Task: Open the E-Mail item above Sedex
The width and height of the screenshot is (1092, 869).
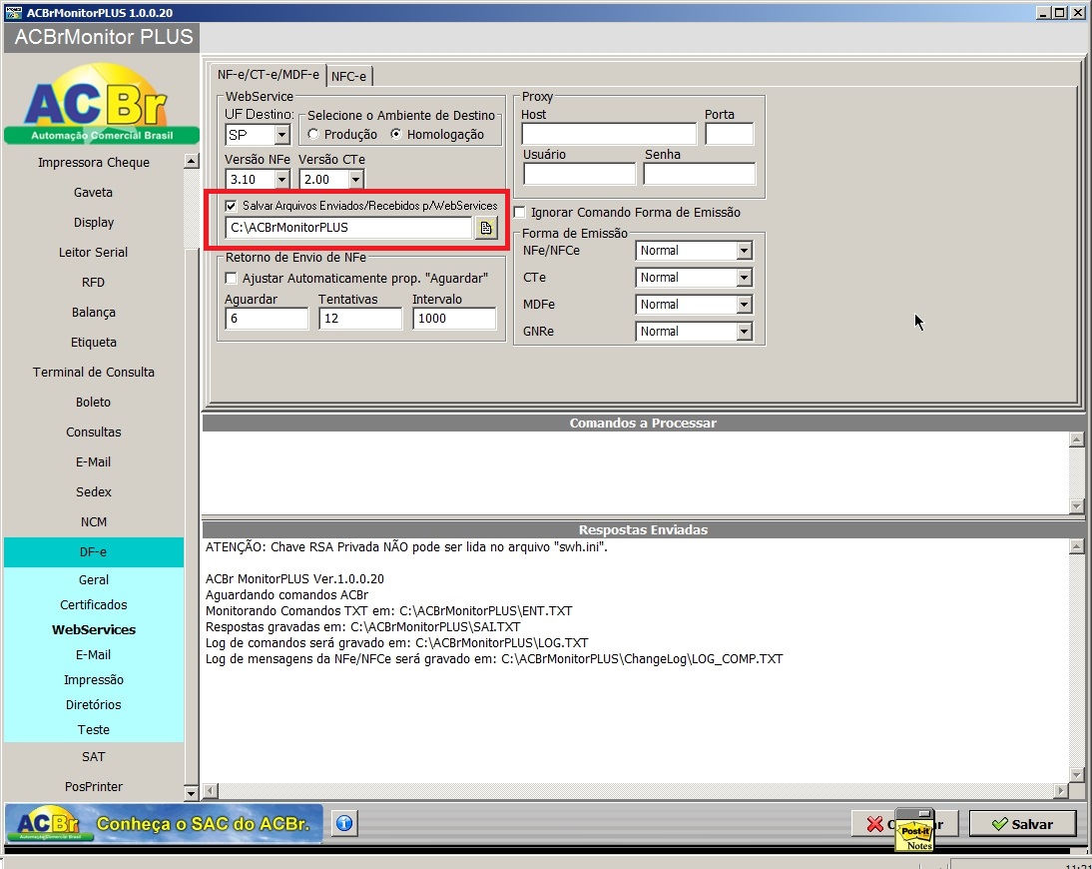Action: coord(93,462)
